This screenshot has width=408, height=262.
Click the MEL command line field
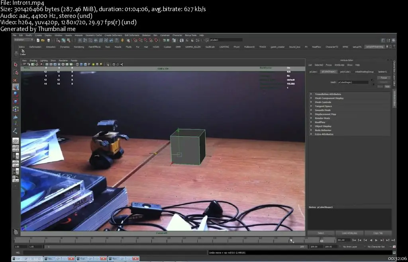[x=115, y=252]
